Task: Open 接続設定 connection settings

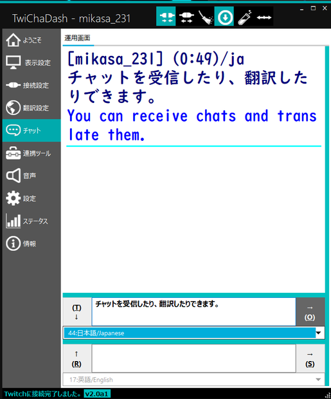Action: 31,85
